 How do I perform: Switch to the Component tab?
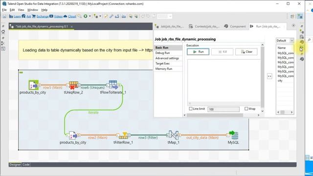(235, 26)
